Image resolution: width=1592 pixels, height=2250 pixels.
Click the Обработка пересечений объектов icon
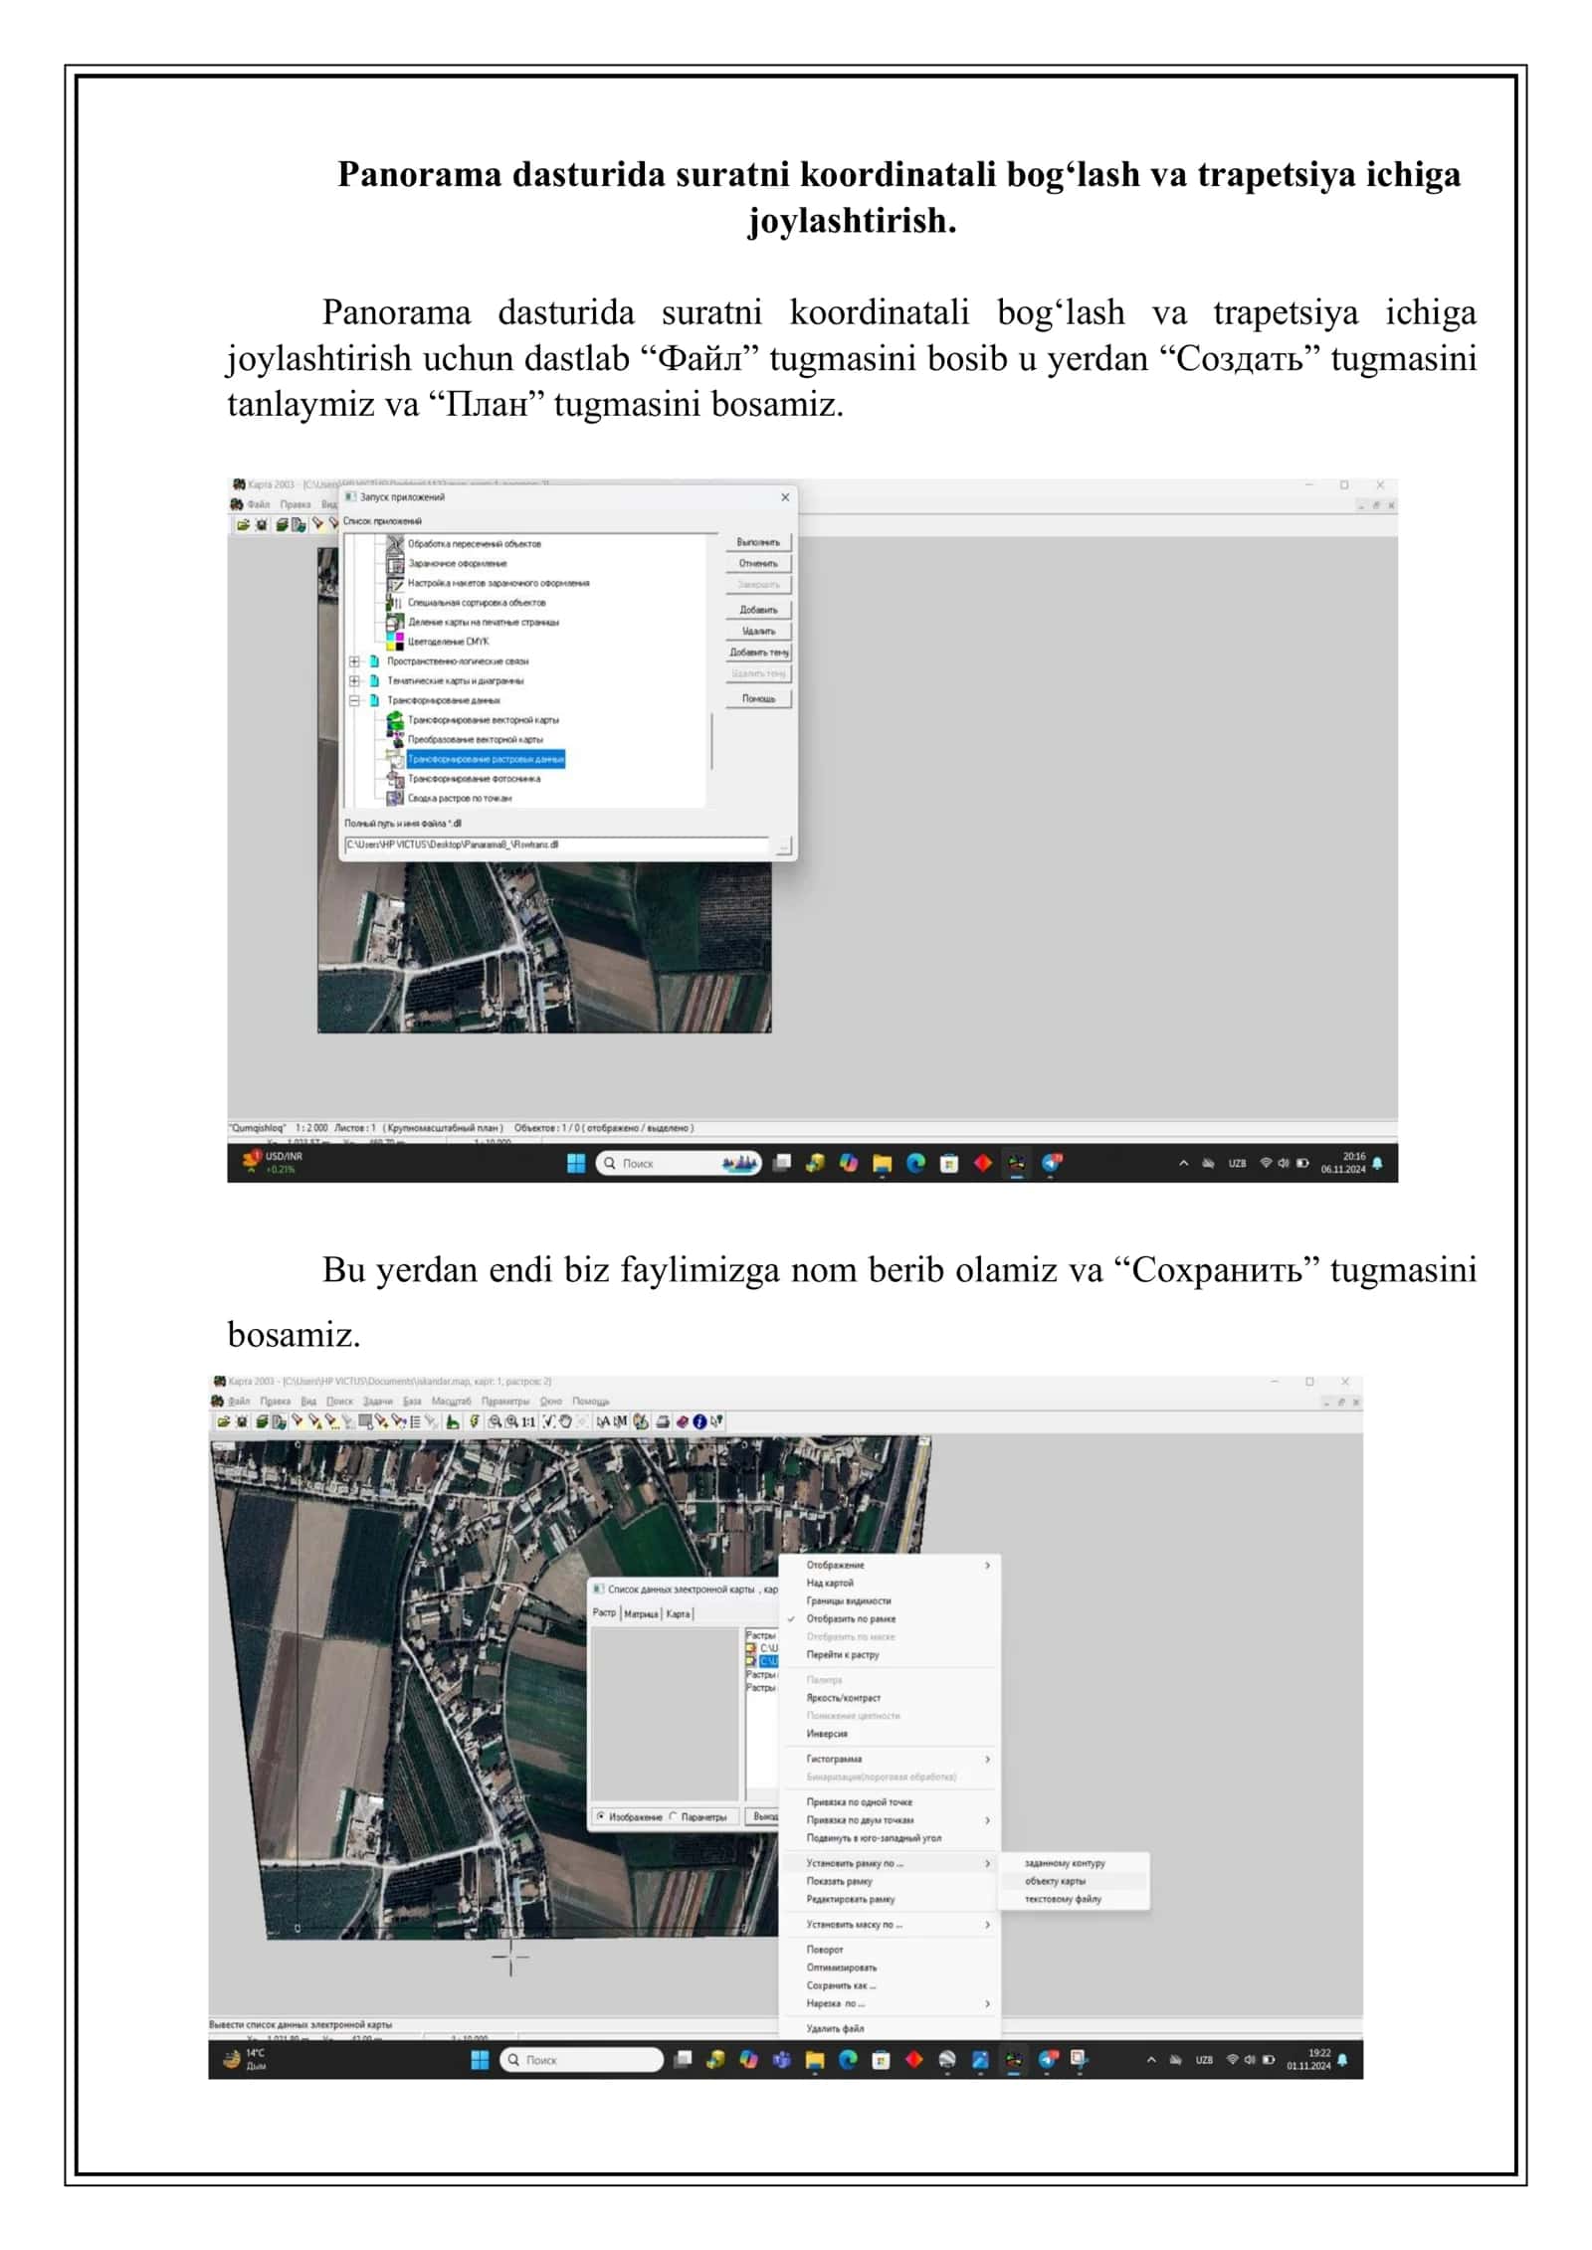tap(395, 543)
